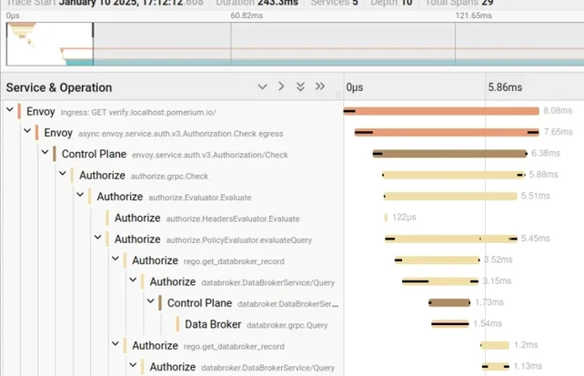The height and width of the screenshot is (376, 584).
Task: Collapse the Authorize authorize.grpc.Check span
Action: click(x=63, y=173)
